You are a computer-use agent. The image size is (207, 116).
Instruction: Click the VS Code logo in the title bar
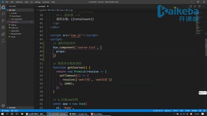click(x=2, y=2)
